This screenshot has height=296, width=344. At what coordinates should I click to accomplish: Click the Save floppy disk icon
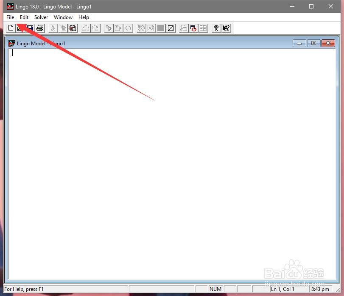click(x=30, y=28)
